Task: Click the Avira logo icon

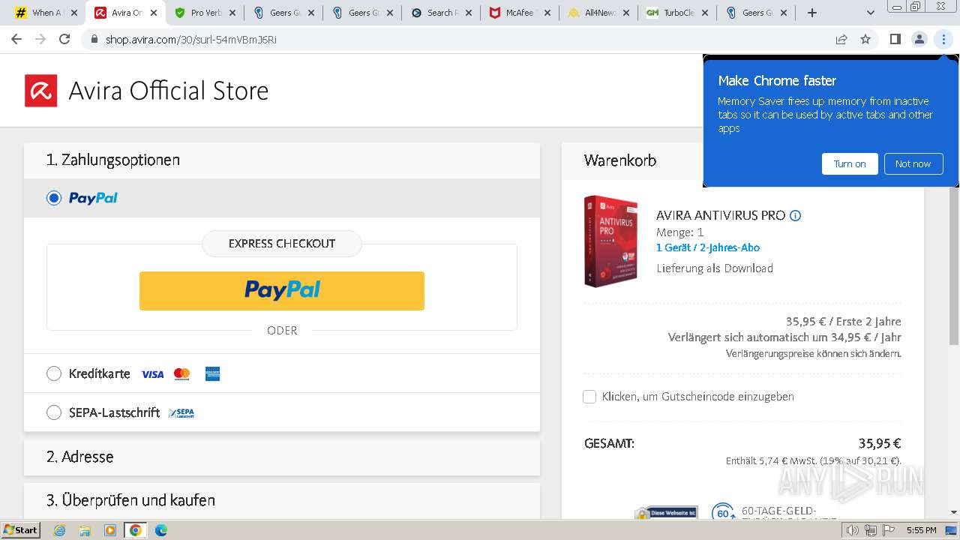Action: coord(41,91)
